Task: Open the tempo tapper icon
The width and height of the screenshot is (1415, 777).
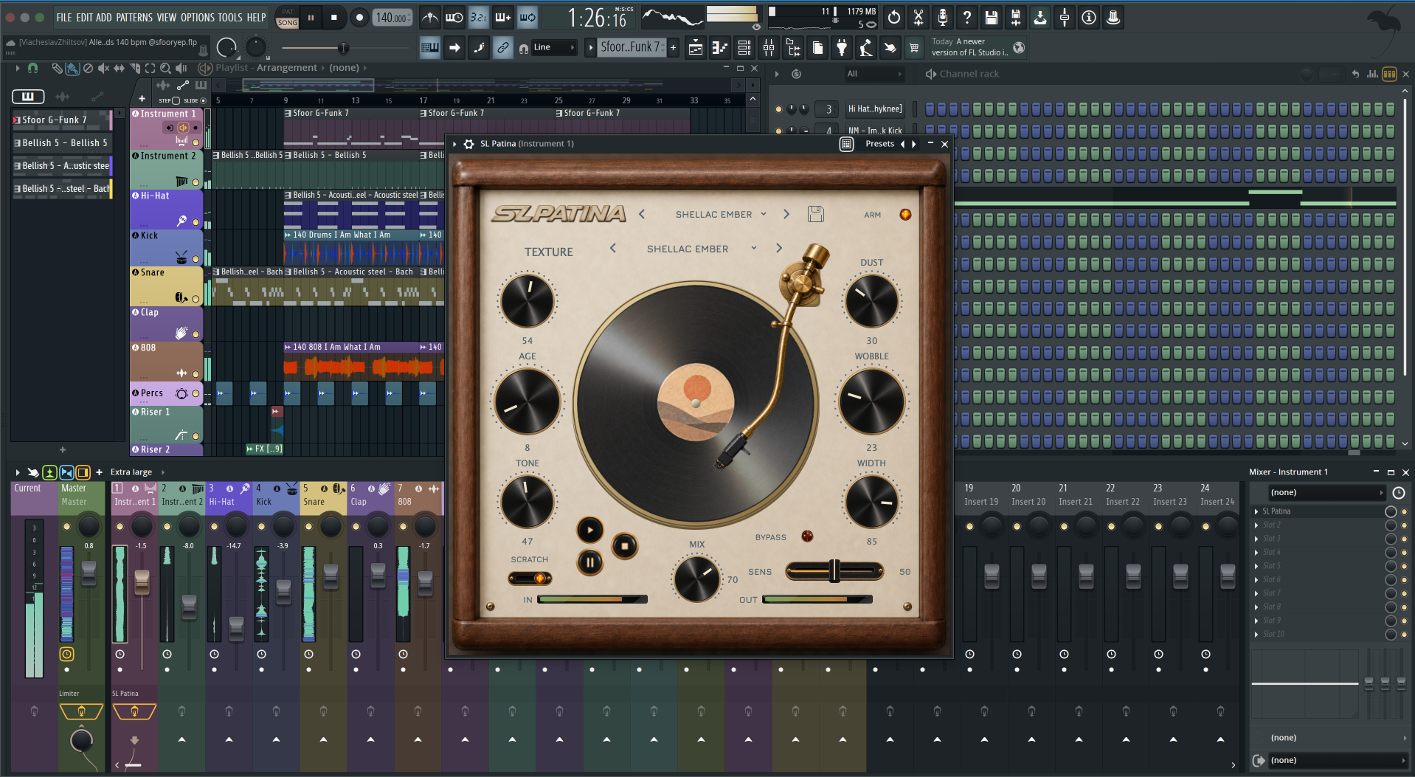Action: 866,48
